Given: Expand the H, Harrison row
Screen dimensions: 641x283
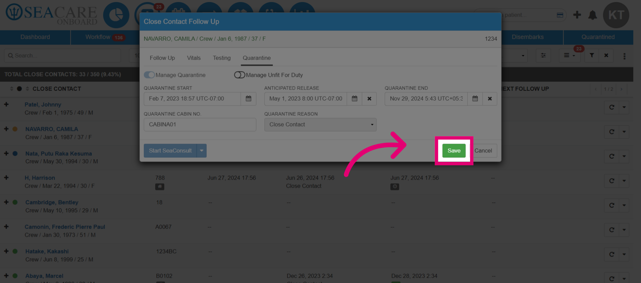Looking at the screenshot, I should [x=6, y=178].
